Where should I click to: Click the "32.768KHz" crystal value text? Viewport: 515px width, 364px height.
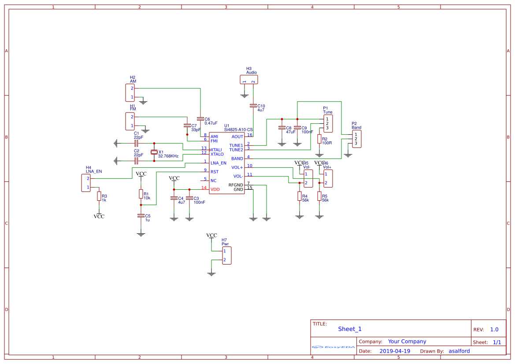pyautogui.click(x=168, y=156)
